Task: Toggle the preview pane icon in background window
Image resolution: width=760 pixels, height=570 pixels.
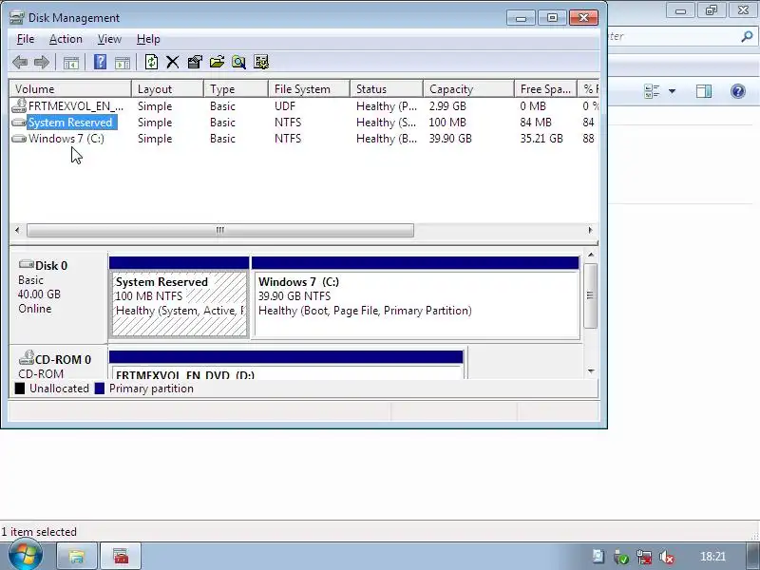Action: coord(703,91)
